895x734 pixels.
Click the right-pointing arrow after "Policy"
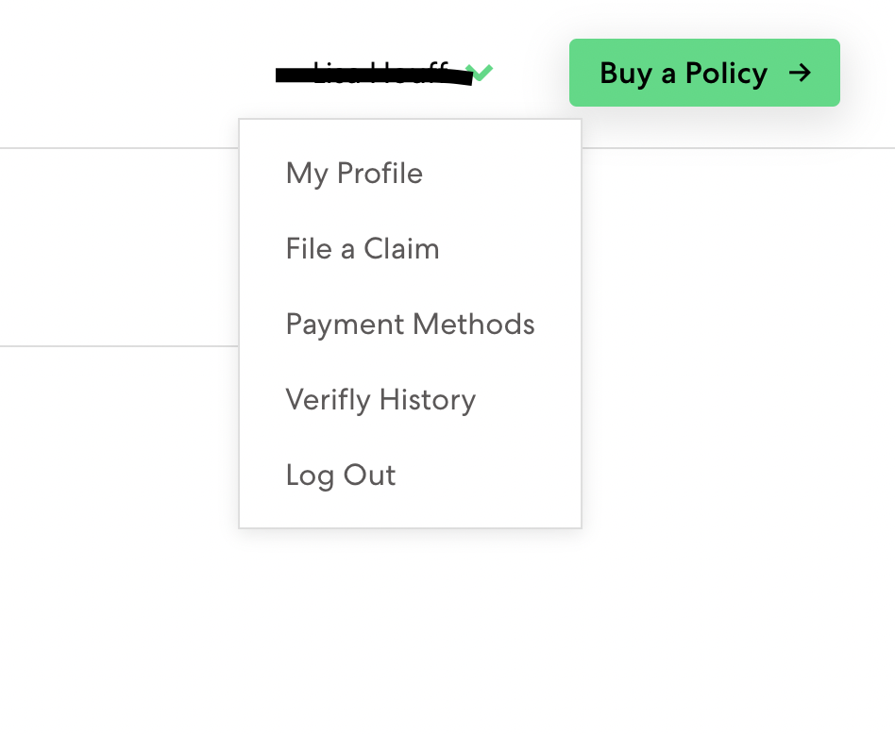[x=800, y=73]
